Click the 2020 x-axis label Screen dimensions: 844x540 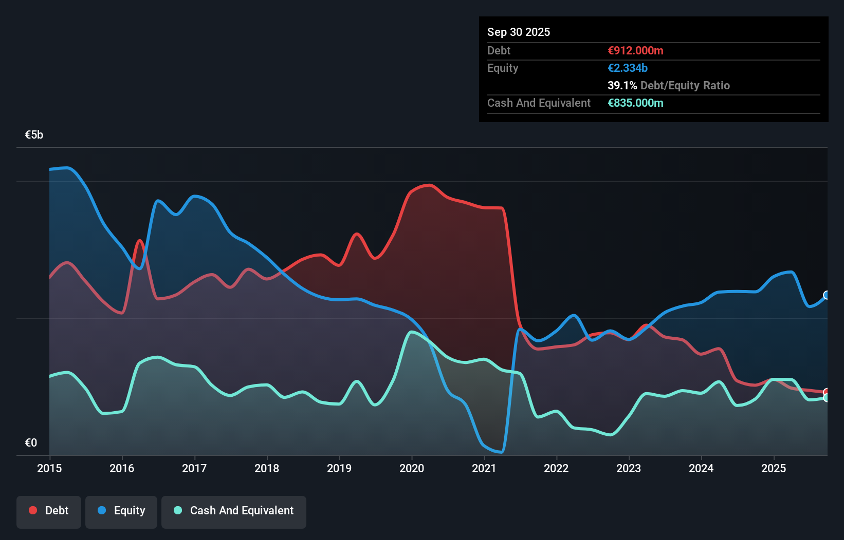tap(412, 468)
